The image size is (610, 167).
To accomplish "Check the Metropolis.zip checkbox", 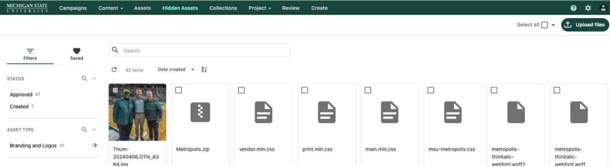I will pyautogui.click(x=178, y=90).
